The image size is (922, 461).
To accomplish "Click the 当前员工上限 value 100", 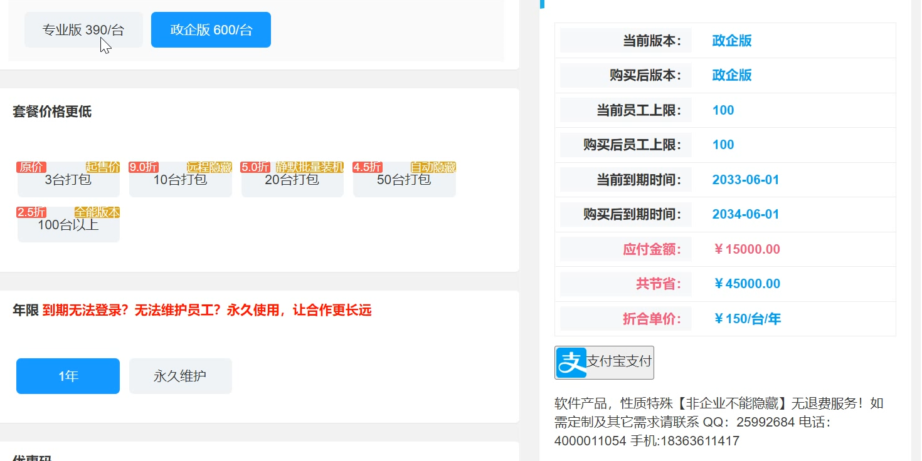I will 723,110.
